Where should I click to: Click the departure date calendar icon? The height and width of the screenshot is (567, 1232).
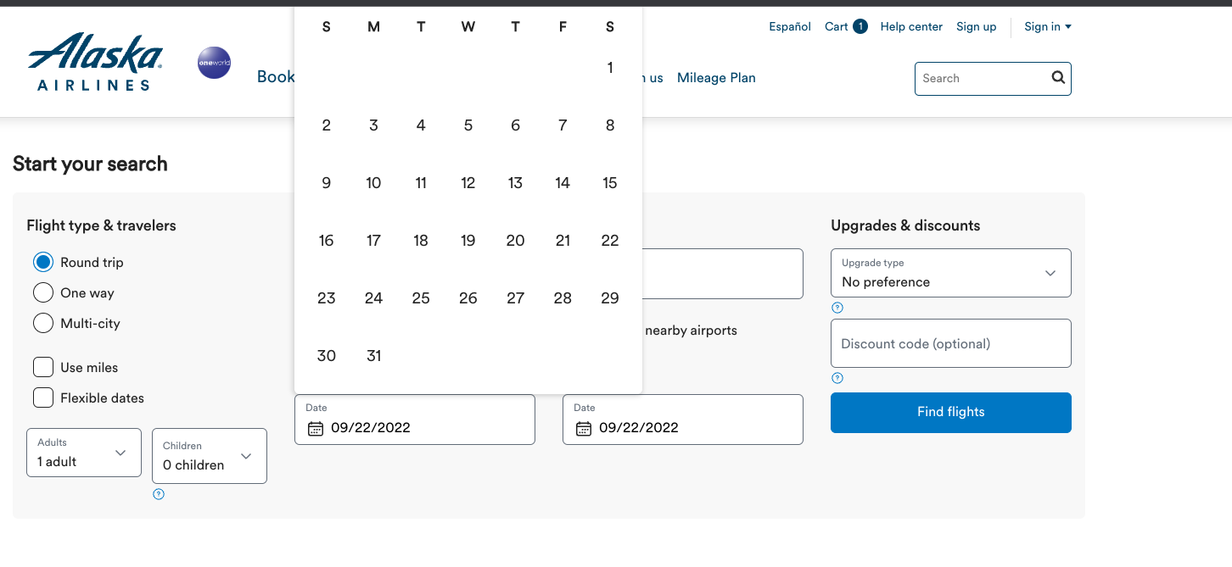coord(316,428)
